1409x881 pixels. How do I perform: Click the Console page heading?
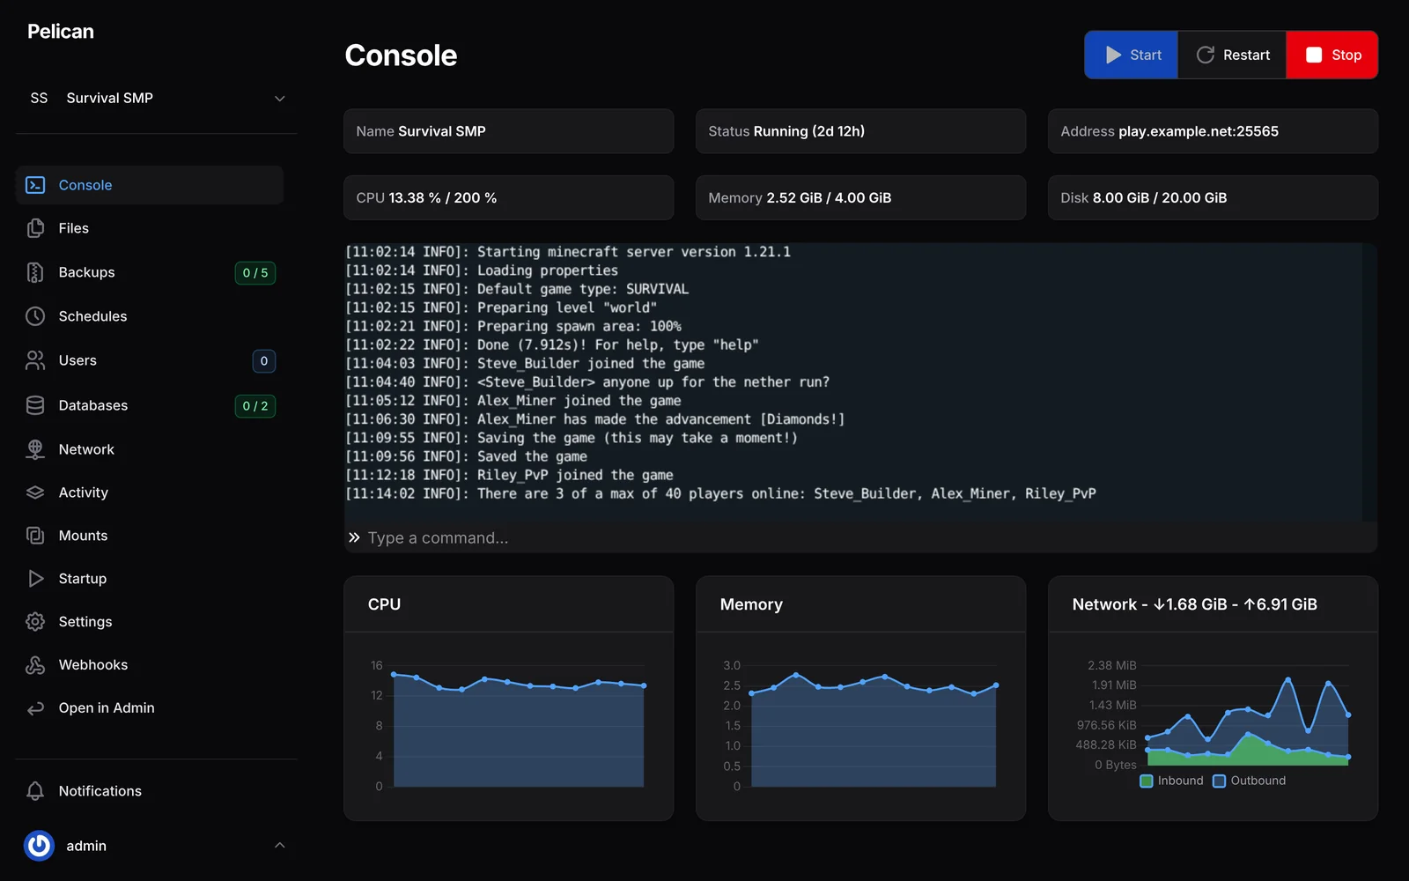401,56
